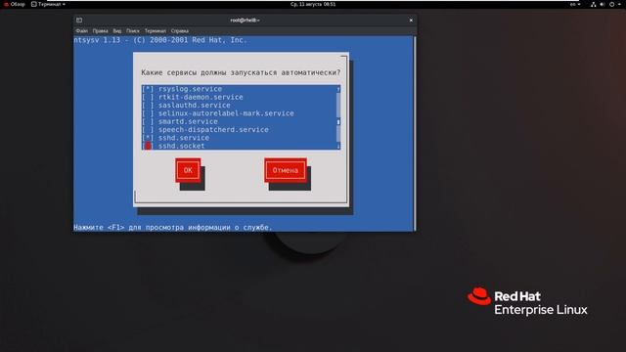Open the Правка menu
Screen dimensions: 626x352
[100, 30]
